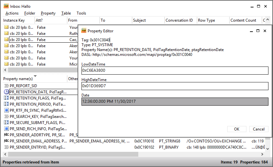This screenshot has width=273, height=167.
Task: Click the boolean icon for PR_RTF_IN_SYNC
Action: click(x=6, y=110)
